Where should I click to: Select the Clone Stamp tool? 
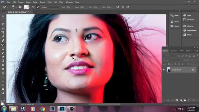tap(3, 49)
